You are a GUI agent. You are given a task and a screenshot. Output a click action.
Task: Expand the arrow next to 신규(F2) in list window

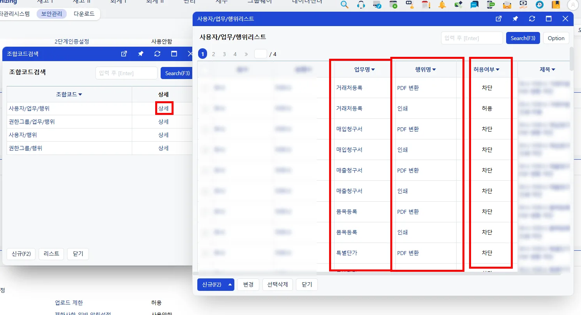pos(230,285)
